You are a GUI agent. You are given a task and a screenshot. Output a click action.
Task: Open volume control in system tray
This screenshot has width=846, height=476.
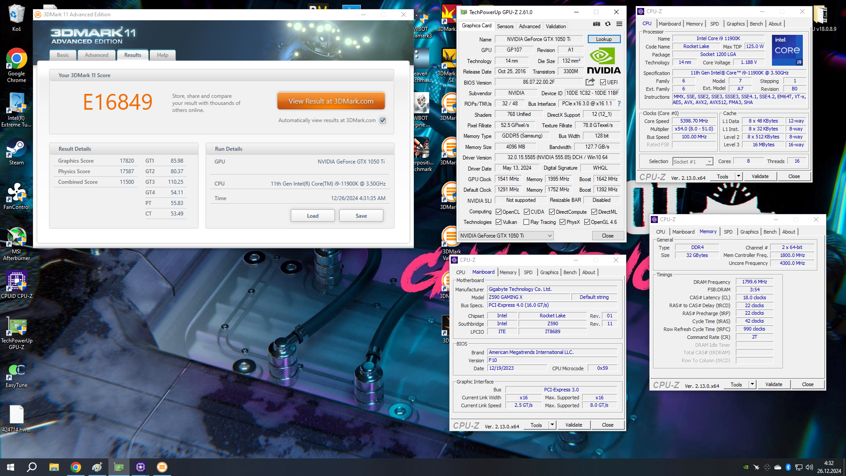(x=809, y=467)
